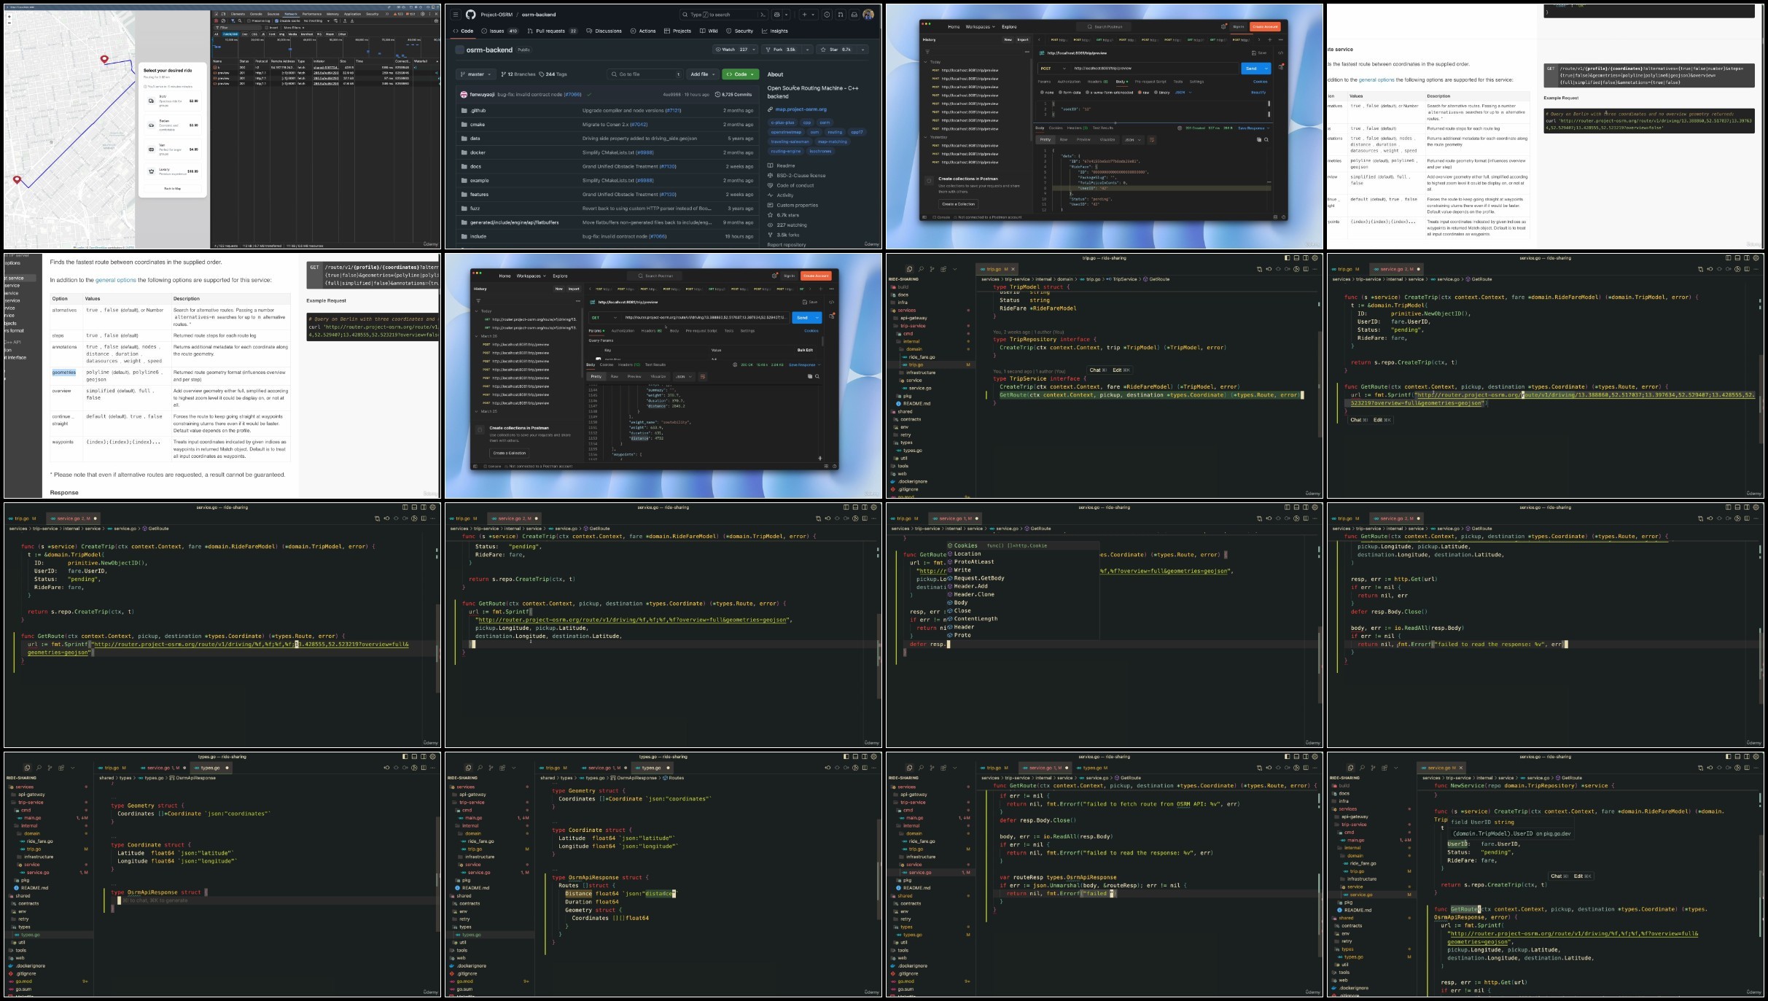
Task: Open the GitHub hamburger navigation menu
Action: pyautogui.click(x=456, y=14)
